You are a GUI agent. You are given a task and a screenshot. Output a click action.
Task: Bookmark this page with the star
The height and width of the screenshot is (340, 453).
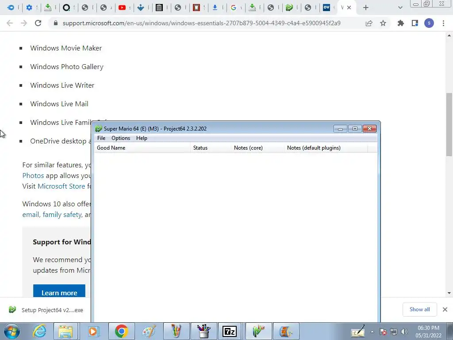coord(383,23)
